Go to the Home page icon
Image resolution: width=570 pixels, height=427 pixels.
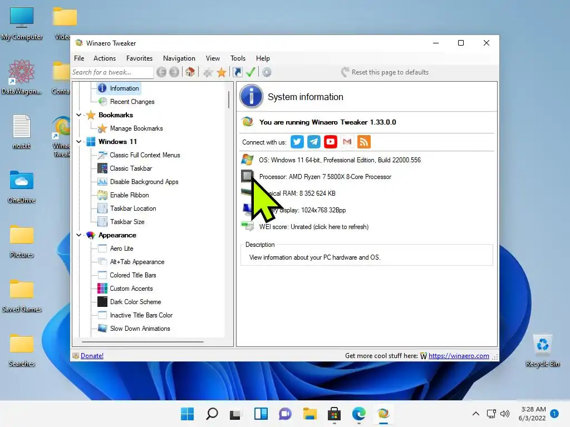[190, 72]
